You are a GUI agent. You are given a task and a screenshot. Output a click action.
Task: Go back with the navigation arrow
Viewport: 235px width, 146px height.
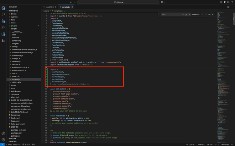71,2
